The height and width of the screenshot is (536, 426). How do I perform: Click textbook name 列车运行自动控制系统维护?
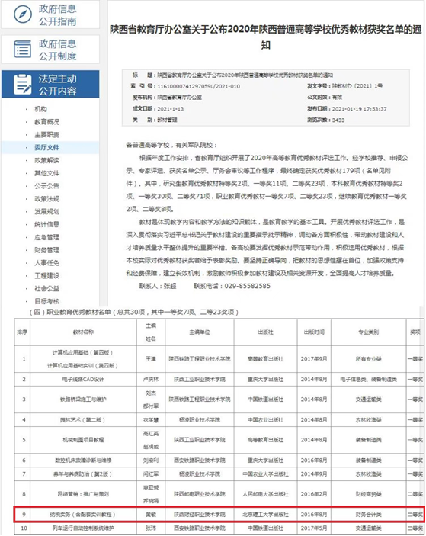point(83,528)
